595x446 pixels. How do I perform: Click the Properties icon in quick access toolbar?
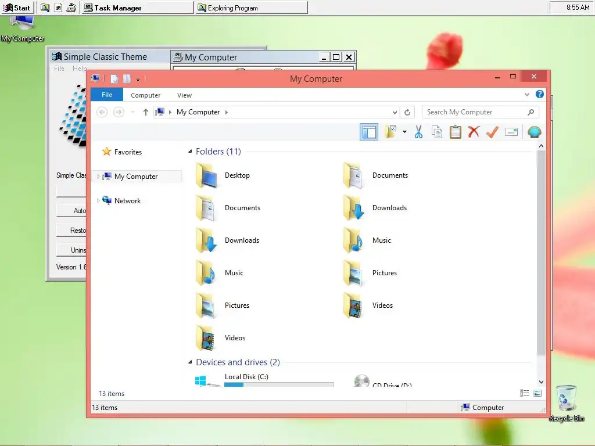click(x=114, y=78)
